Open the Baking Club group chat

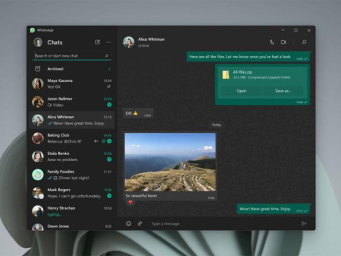(x=72, y=138)
